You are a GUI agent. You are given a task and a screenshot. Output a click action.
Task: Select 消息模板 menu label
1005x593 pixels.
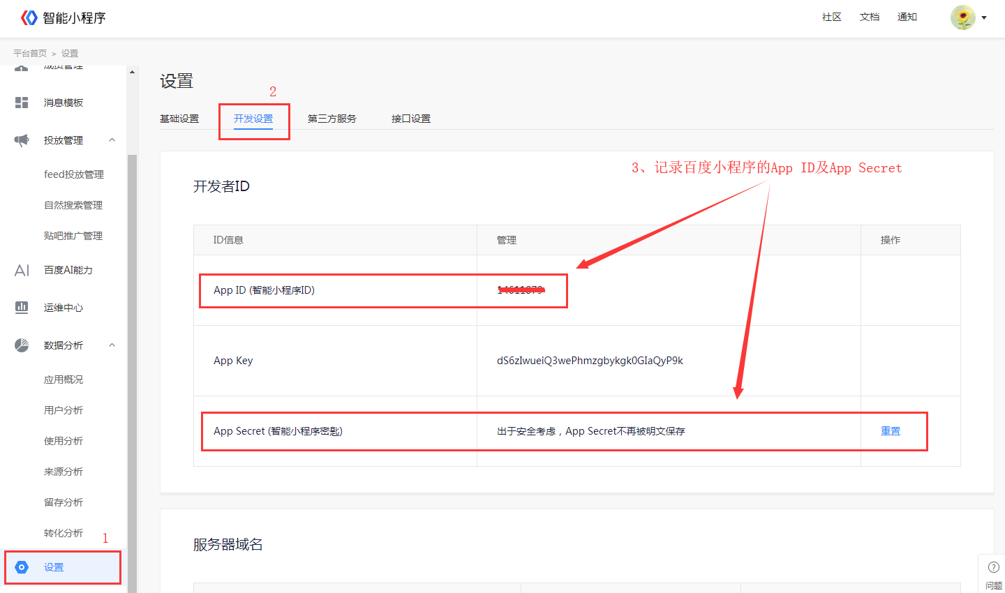tap(64, 103)
